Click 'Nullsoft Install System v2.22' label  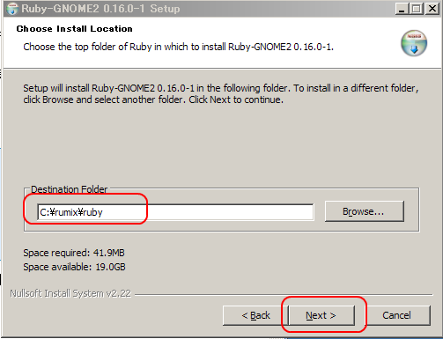pyautogui.click(x=70, y=293)
